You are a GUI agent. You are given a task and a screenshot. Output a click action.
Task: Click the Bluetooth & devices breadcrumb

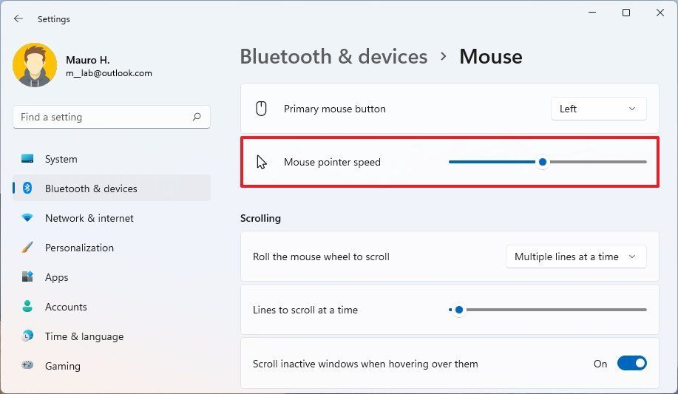coord(333,57)
